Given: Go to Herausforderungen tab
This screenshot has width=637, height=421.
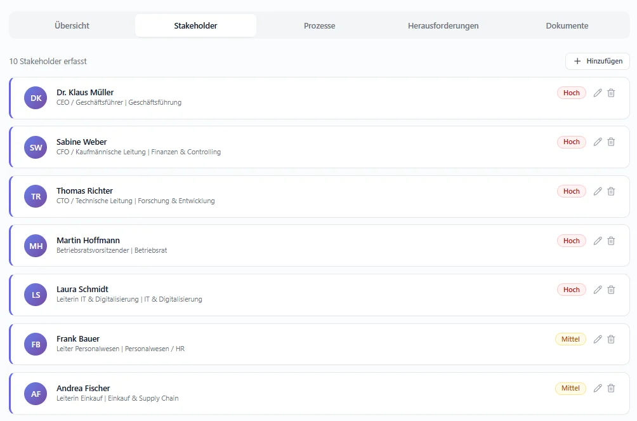Looking at the screenshot, I should click(443, 26).
